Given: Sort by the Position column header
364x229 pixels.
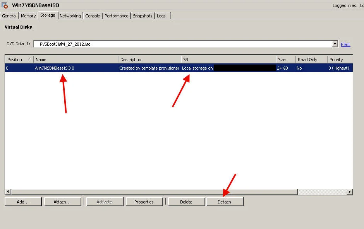Looking at the screenshot, I should tap(19, 60).
